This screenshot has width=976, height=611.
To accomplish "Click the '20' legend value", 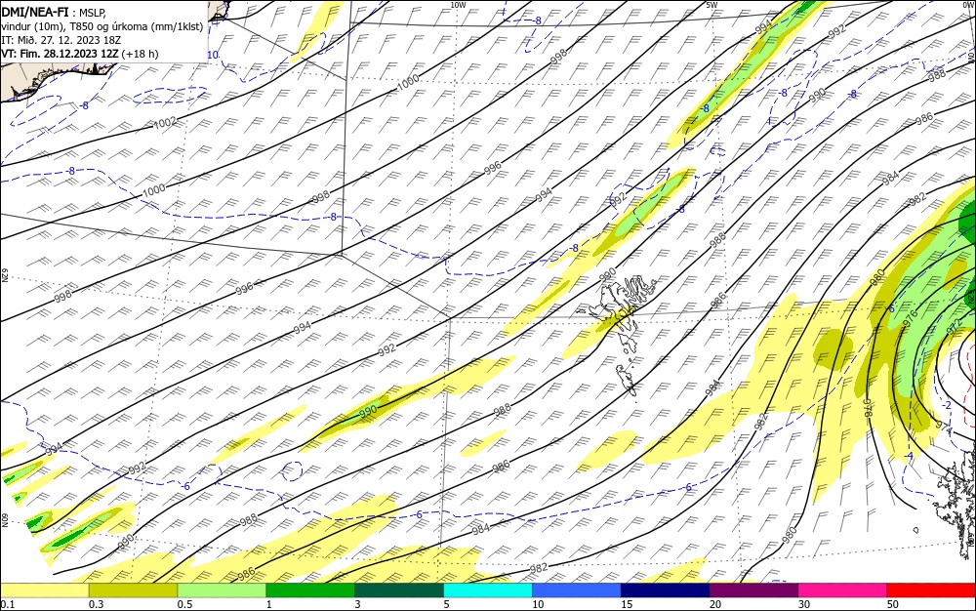I will pos(715,604).
